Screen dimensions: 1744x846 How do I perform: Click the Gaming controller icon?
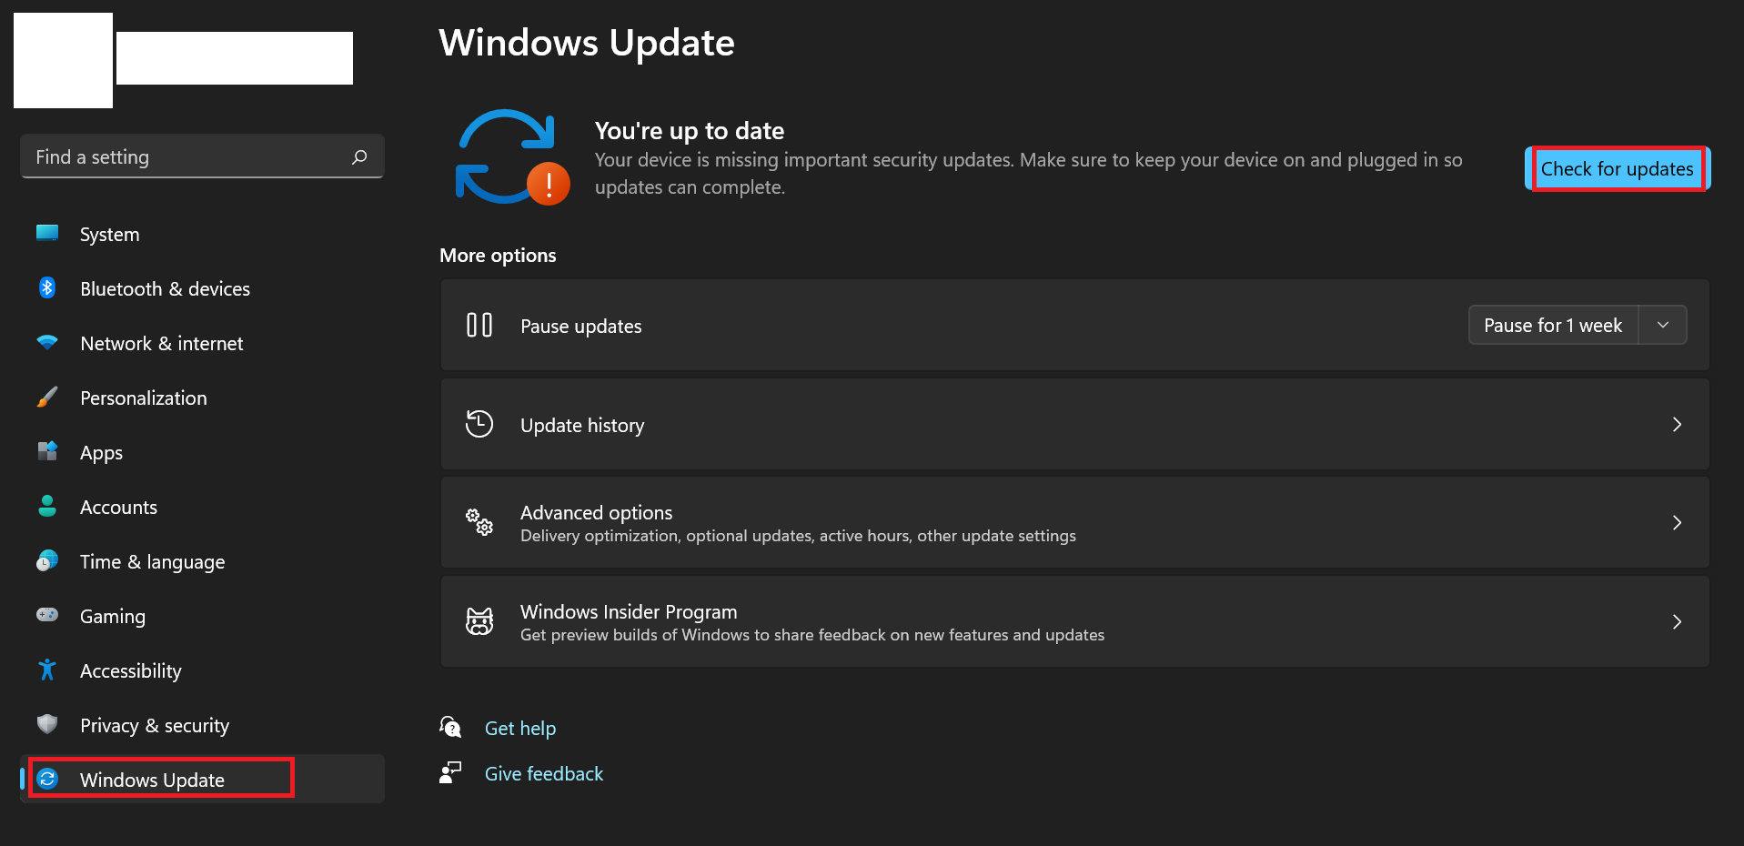click(47, 615)
